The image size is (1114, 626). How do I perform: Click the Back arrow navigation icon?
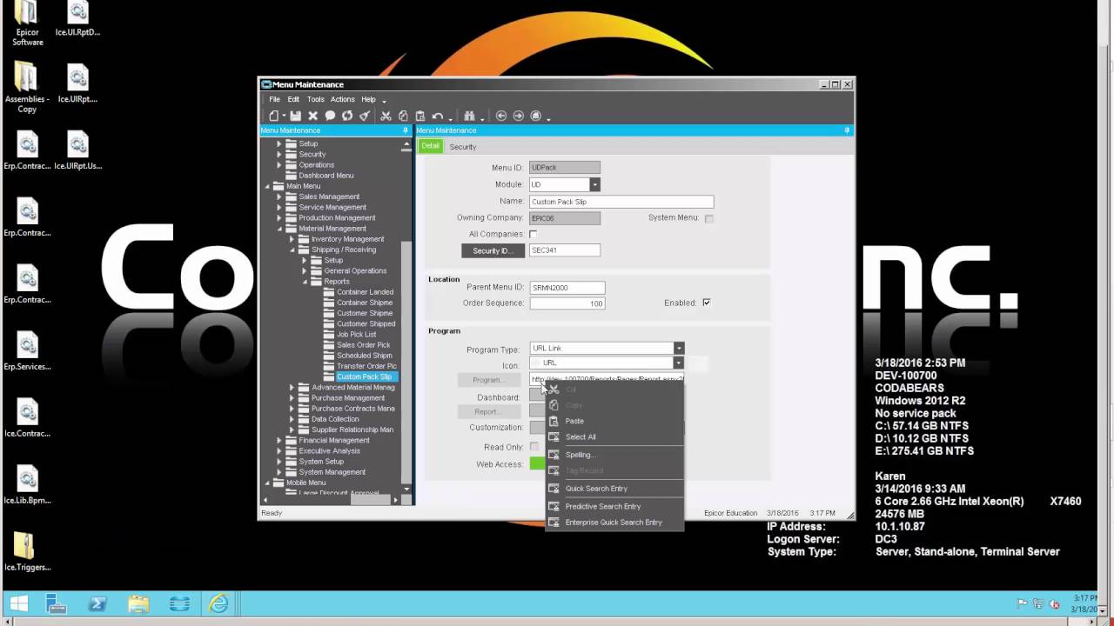click(501, 116)
